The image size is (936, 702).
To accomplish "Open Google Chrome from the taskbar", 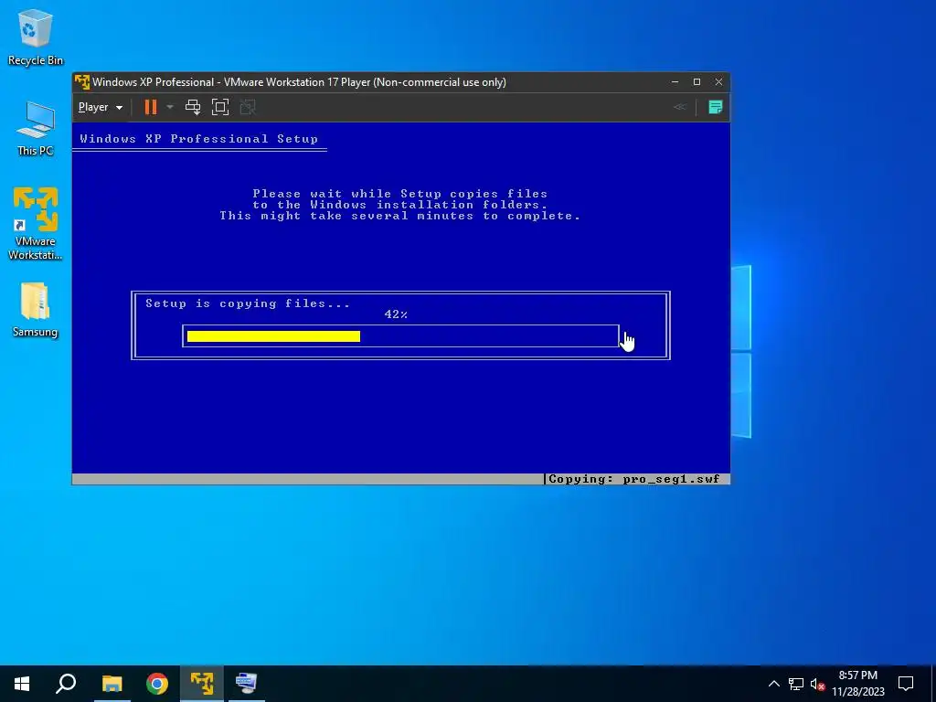I will pyautogui.click(x=157, y=684).
